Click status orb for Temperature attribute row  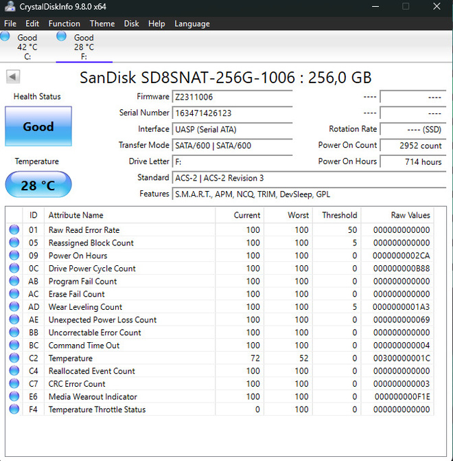pyautogui.click(x=14, y=358)
